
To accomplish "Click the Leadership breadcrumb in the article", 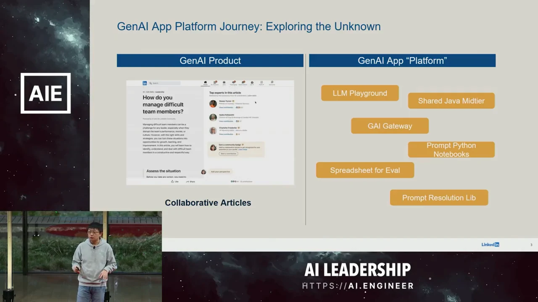I will [160, 92].
